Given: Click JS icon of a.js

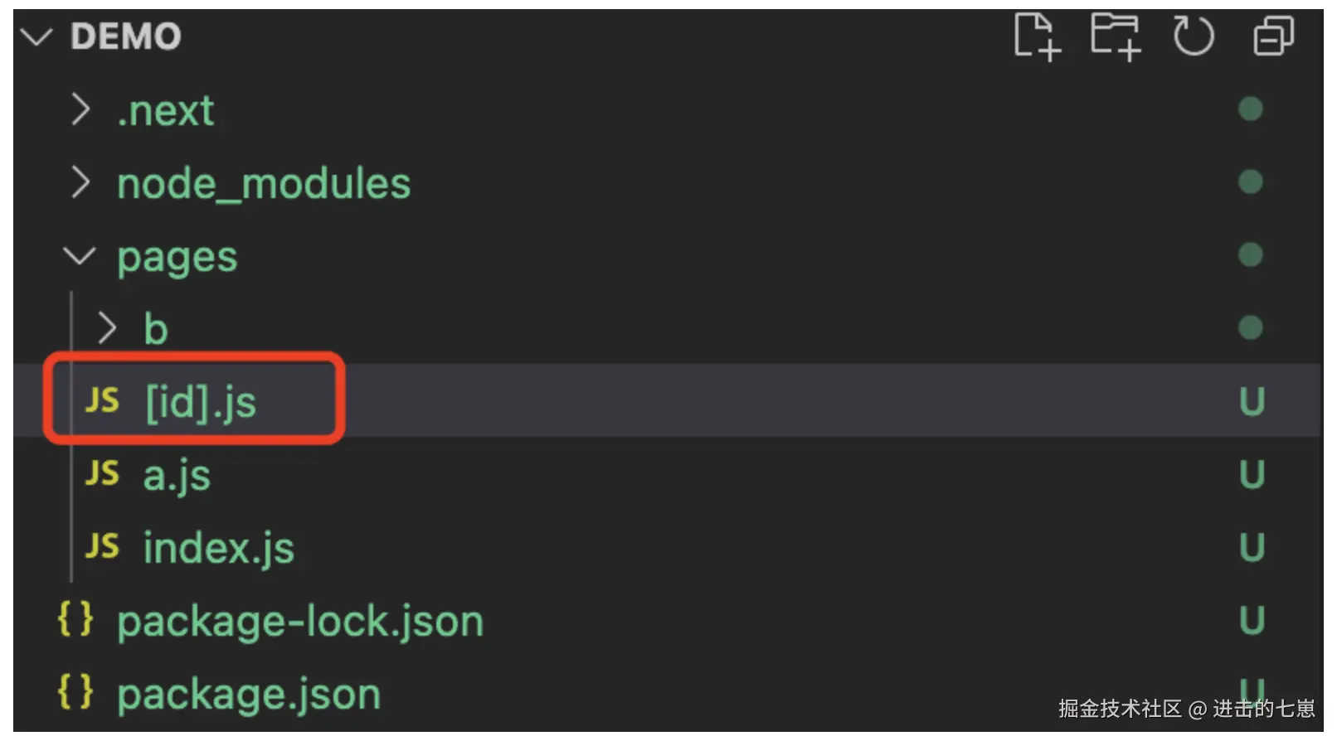Looking at the screenshot, I should coord(102,474).
